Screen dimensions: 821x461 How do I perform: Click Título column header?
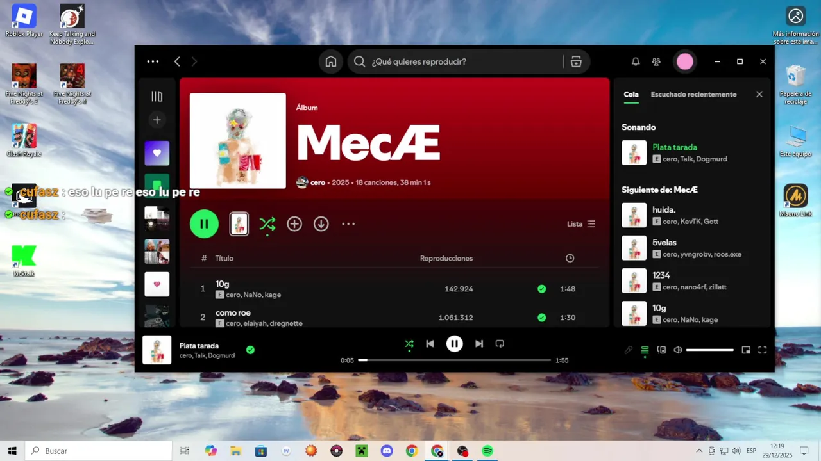(224, 258)
